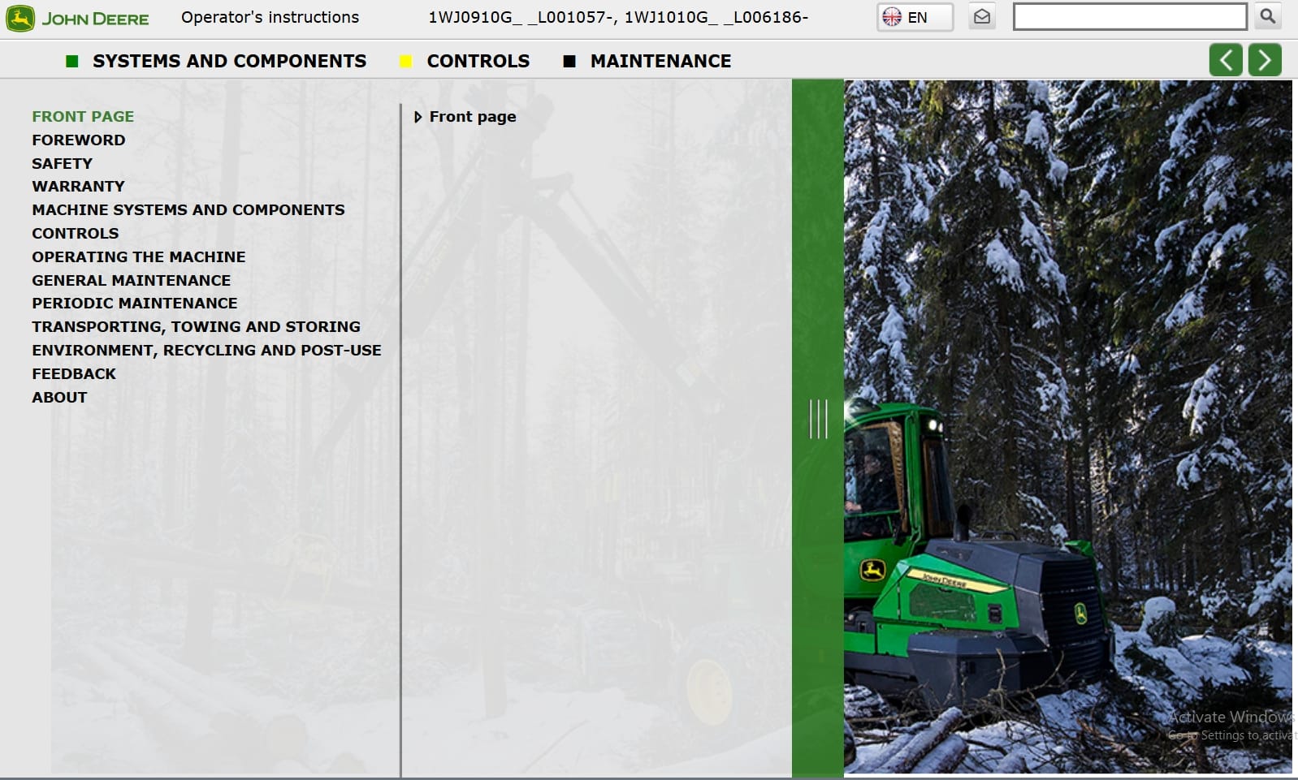The image size is (1298, 780).
Task: Click the Operator's instructions title
Action: 270,17
